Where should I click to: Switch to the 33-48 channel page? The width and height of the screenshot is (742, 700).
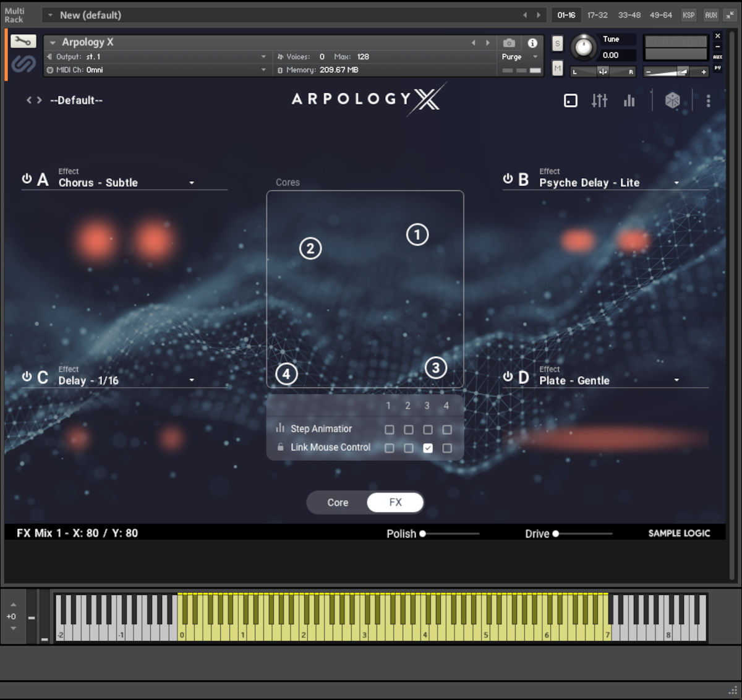(629, 15)
